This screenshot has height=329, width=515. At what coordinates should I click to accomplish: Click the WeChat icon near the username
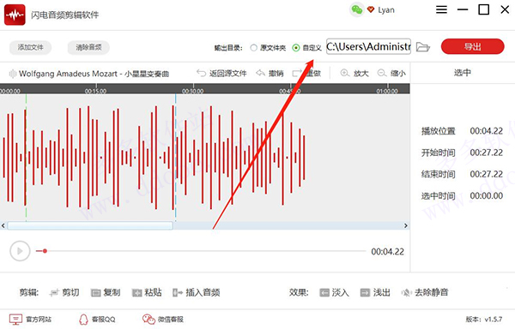357,9
